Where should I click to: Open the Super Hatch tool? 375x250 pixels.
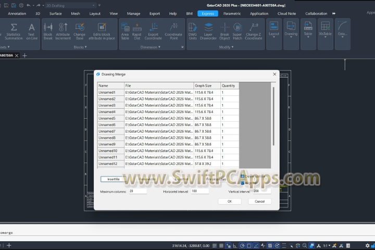pos(238,31)
